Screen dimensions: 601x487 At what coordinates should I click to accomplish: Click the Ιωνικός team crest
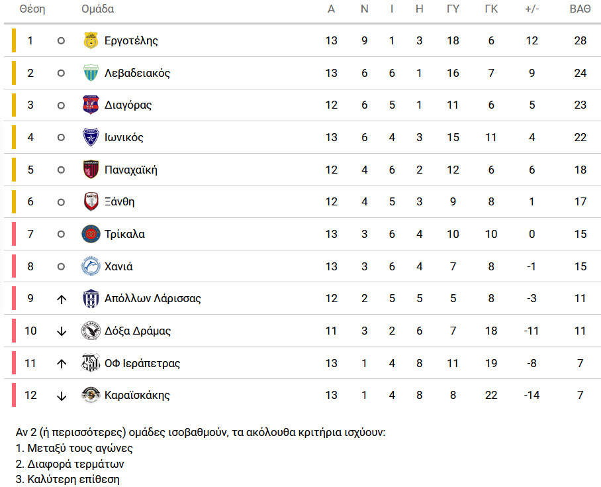point(91,138)
